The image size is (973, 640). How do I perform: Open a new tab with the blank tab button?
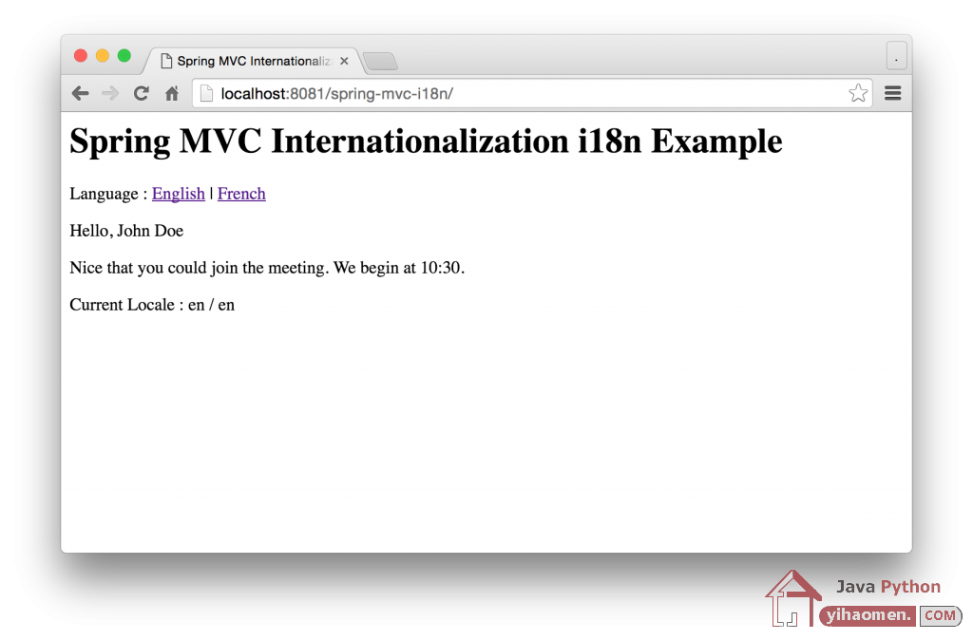(x=380, y=62)
